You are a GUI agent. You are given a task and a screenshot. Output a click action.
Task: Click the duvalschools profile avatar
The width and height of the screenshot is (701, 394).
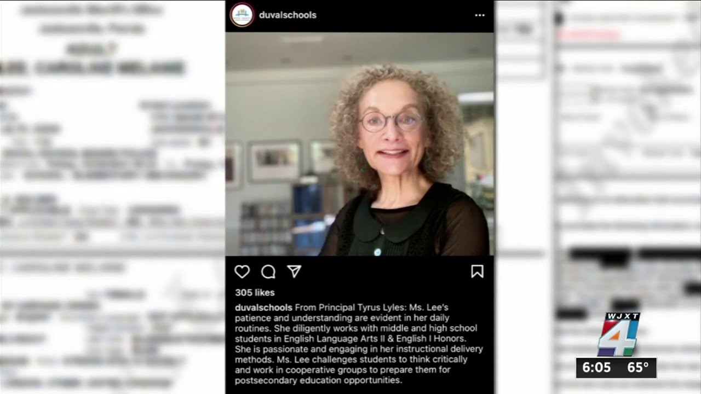(x=242, y=15)
